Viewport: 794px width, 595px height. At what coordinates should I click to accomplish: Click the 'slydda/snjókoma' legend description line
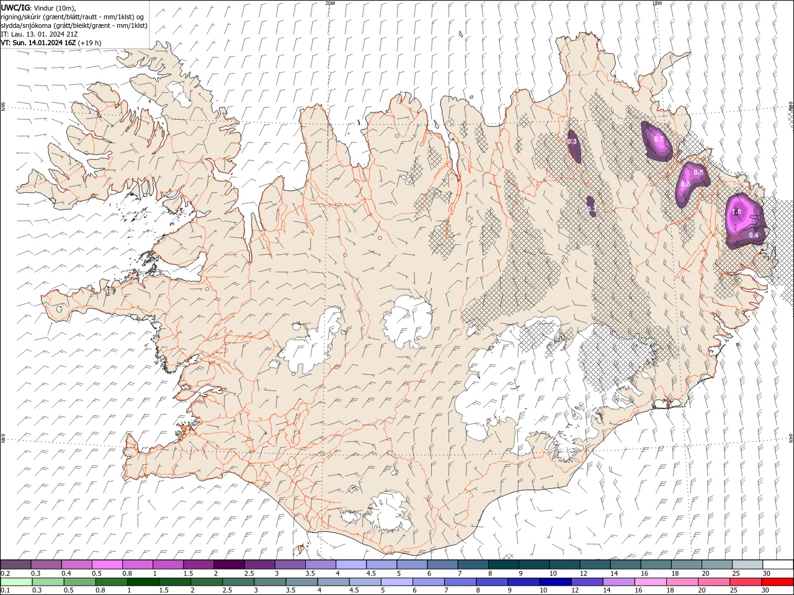point(74,25)
